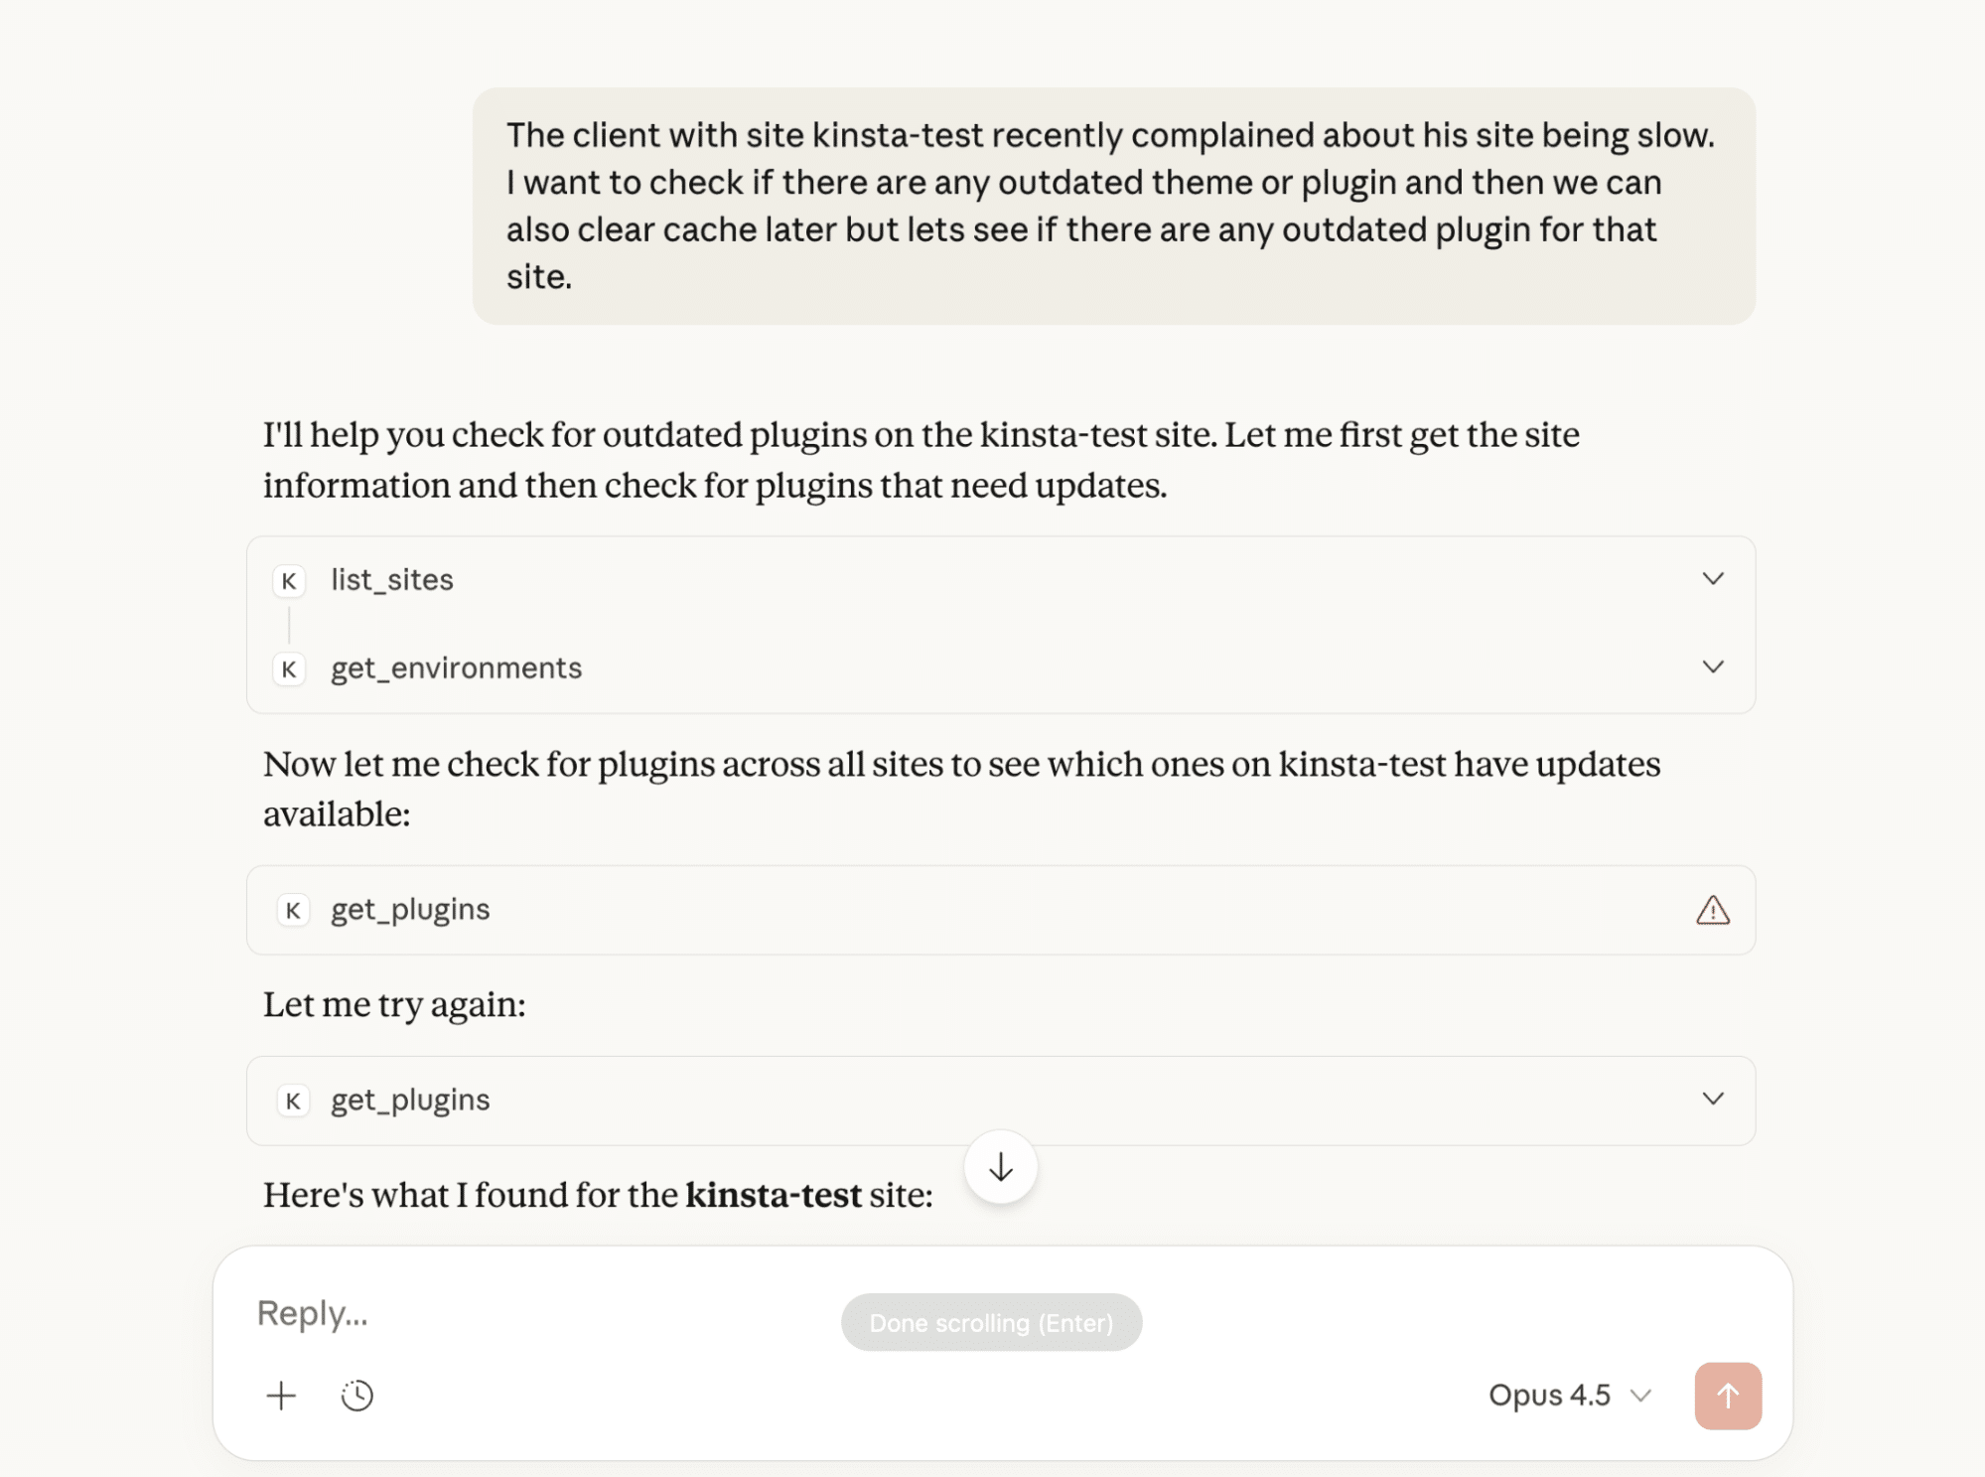The width and height of the screenshot is (1985, 1477).
Task: Click the warning triangle on get_plugins
Action: coord(1712,910)
